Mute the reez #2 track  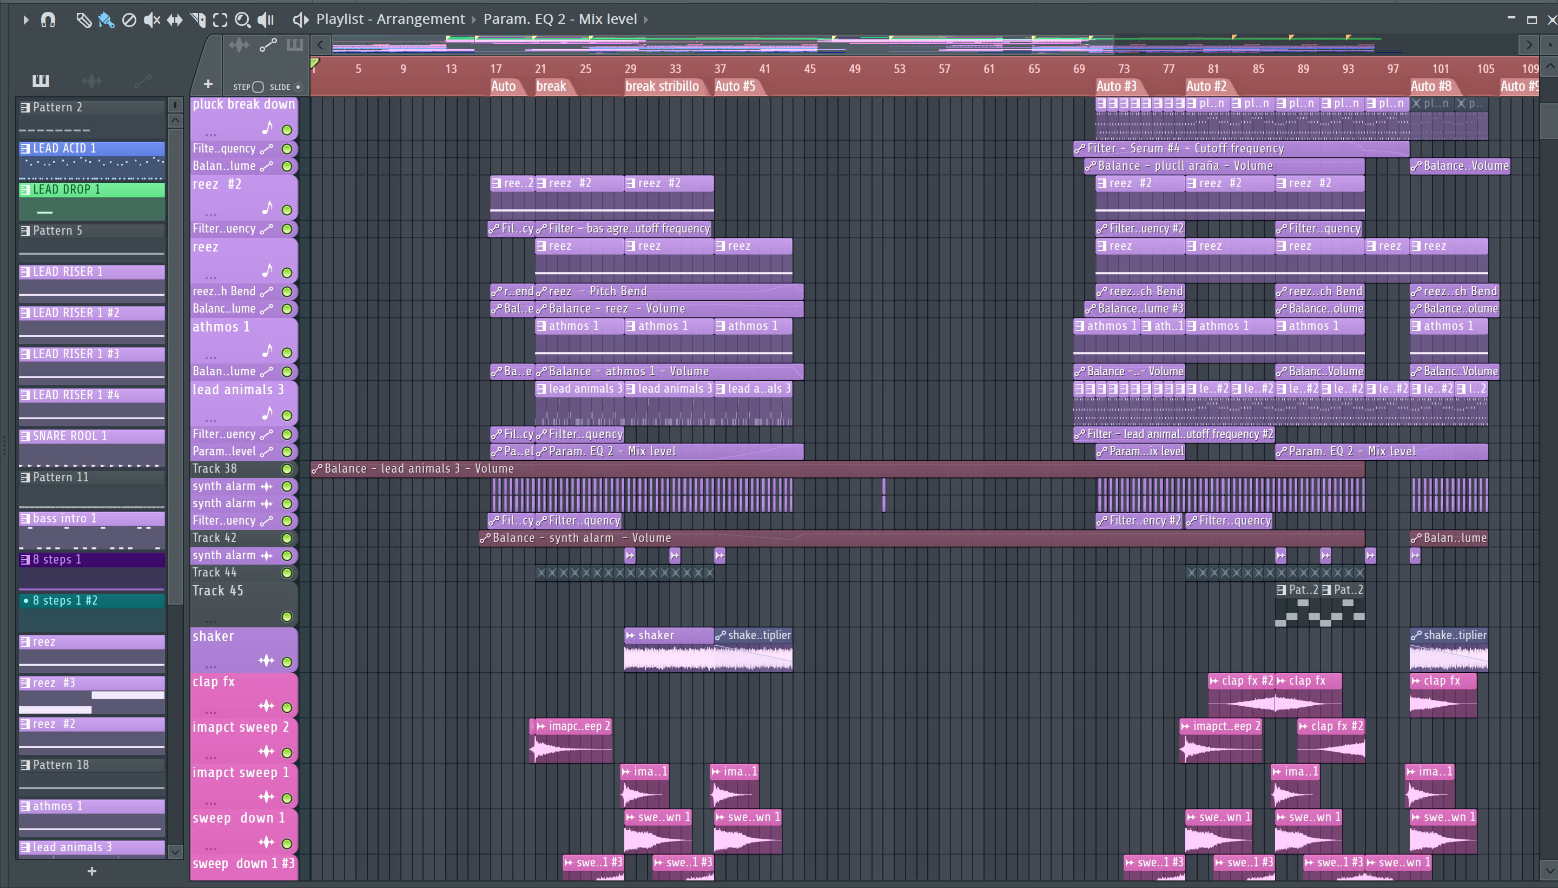tap(287, 210)
